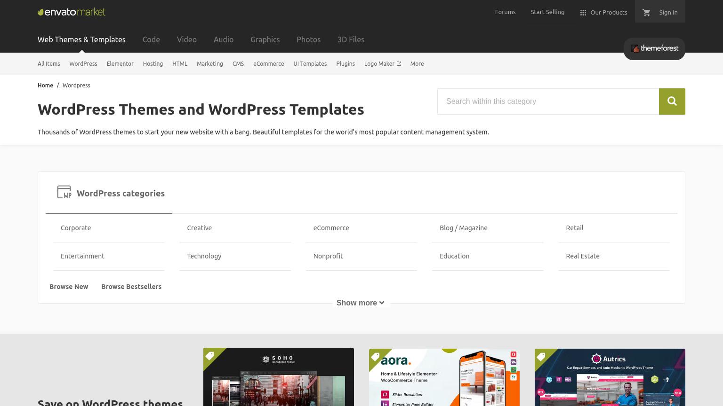The height and width of the screenshot is (406, 723).
Task: Open UI Templates in subnavigation
Action: tap(310, 64)
